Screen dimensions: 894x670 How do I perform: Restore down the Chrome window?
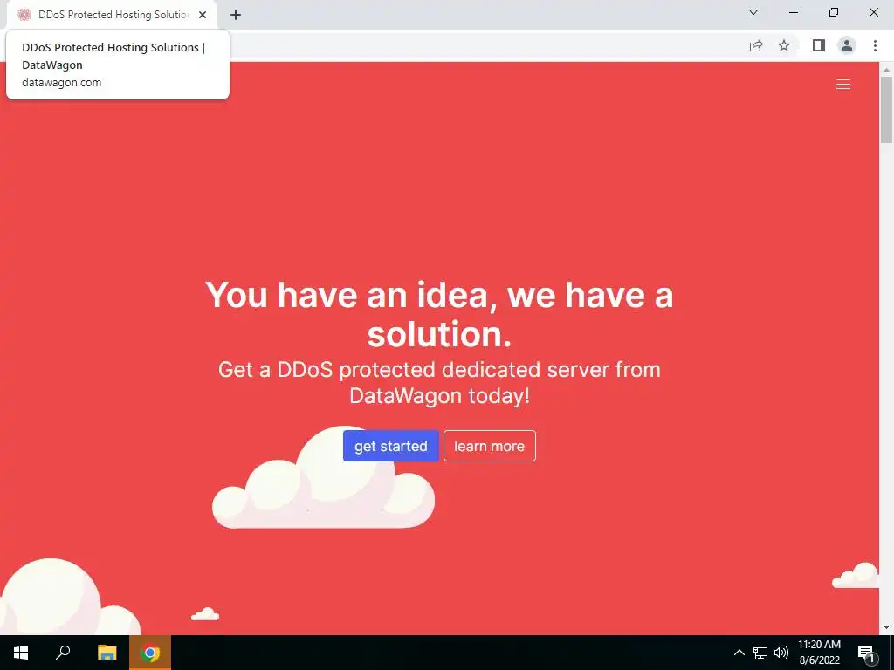pos(834,12)
